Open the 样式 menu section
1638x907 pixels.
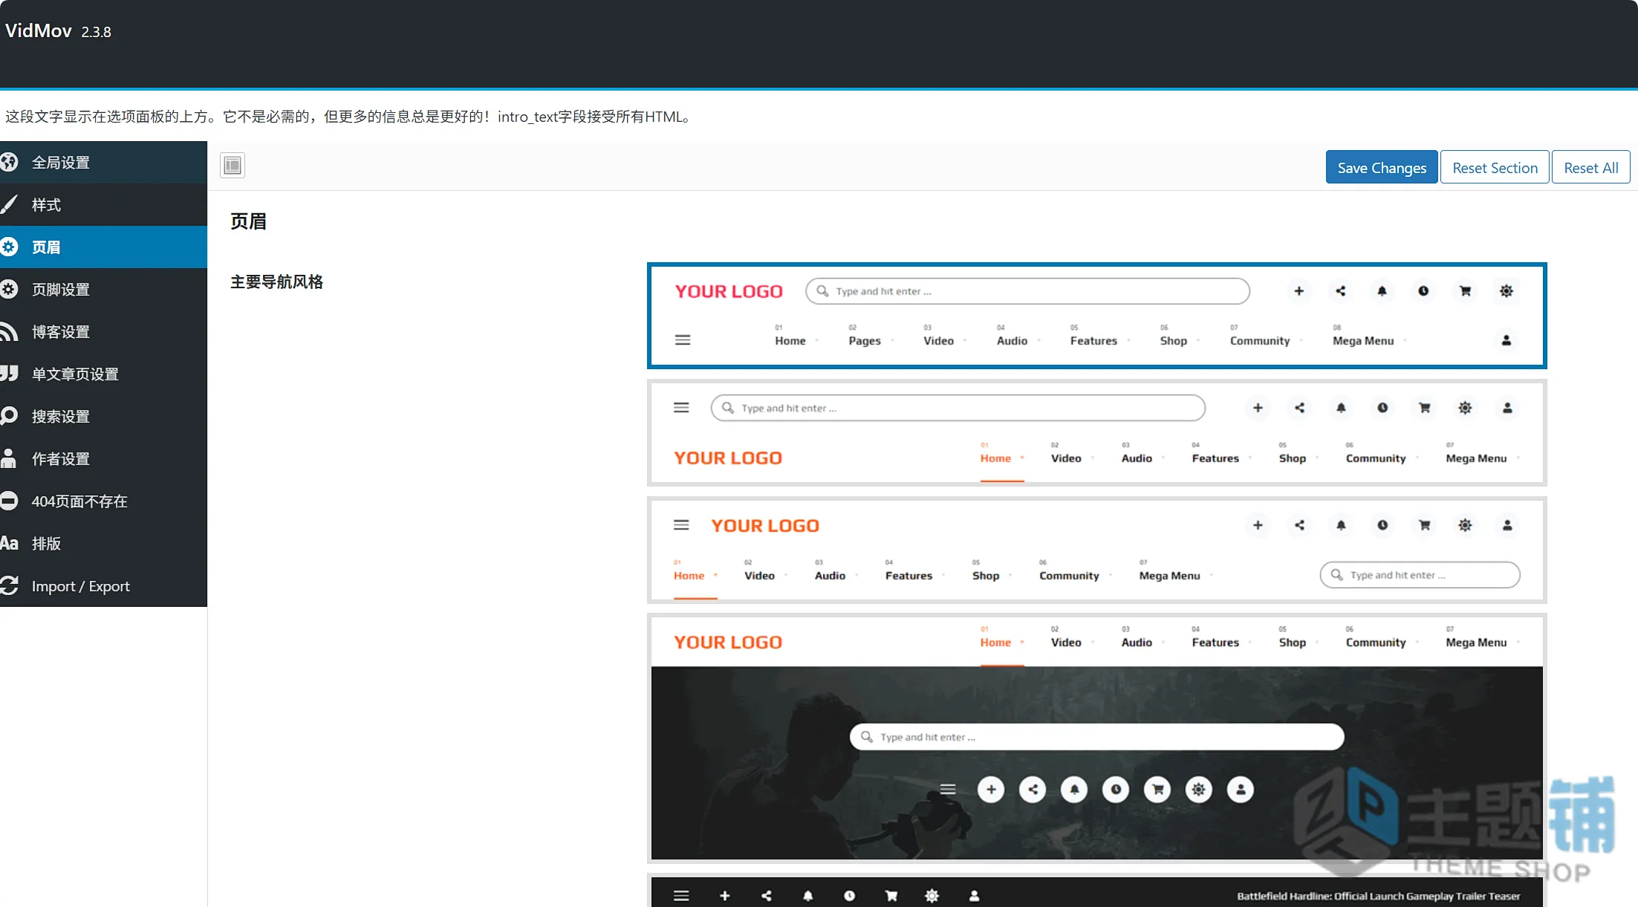[x=103, y=204]
